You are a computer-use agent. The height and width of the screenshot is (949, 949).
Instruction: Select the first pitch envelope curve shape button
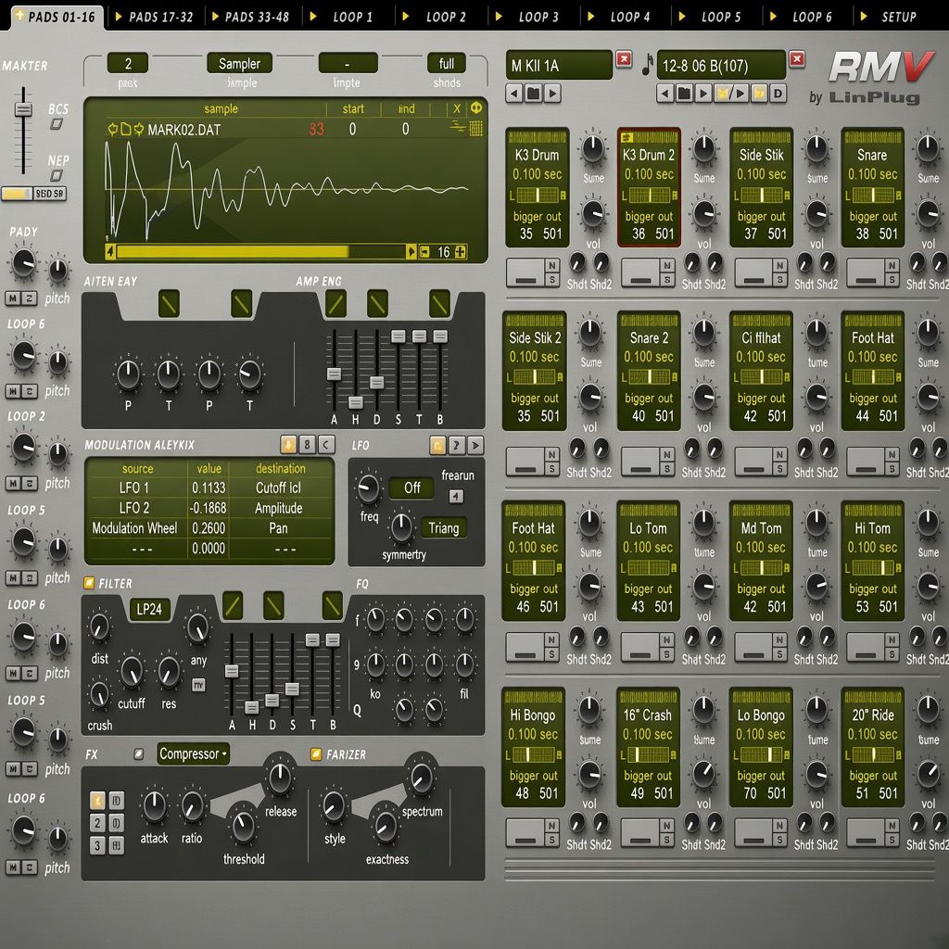pos(169,304)
